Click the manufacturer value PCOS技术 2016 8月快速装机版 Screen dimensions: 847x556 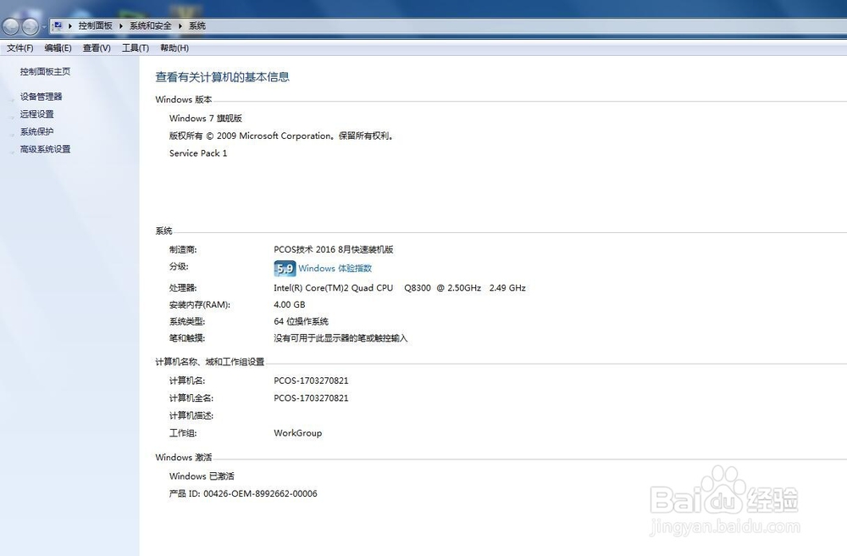click(333, 250)
